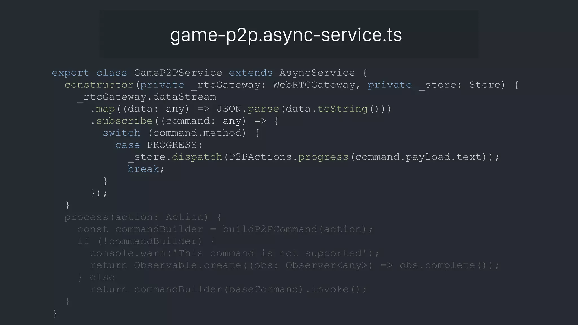Click the '.subscribe' method call
Image resolution: width=578 pixels, height=325 pixels.
[121, 121]
